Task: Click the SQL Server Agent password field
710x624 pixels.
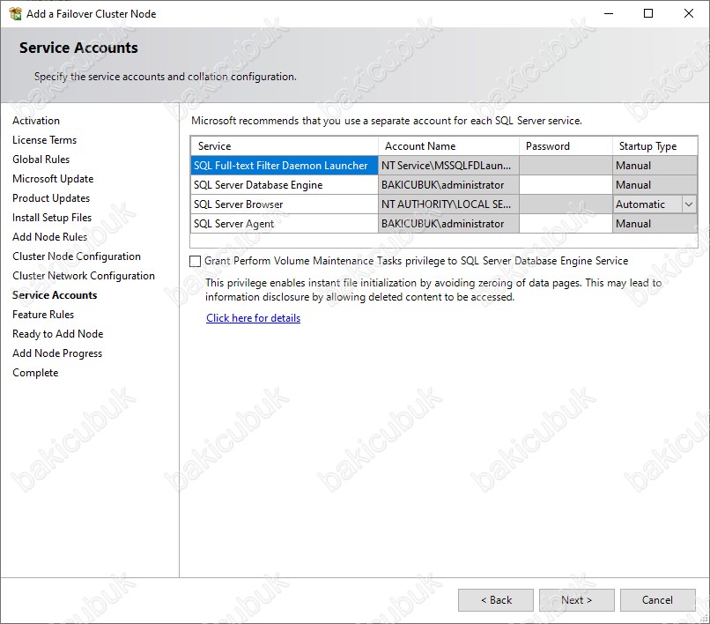Action: (566, 224)
